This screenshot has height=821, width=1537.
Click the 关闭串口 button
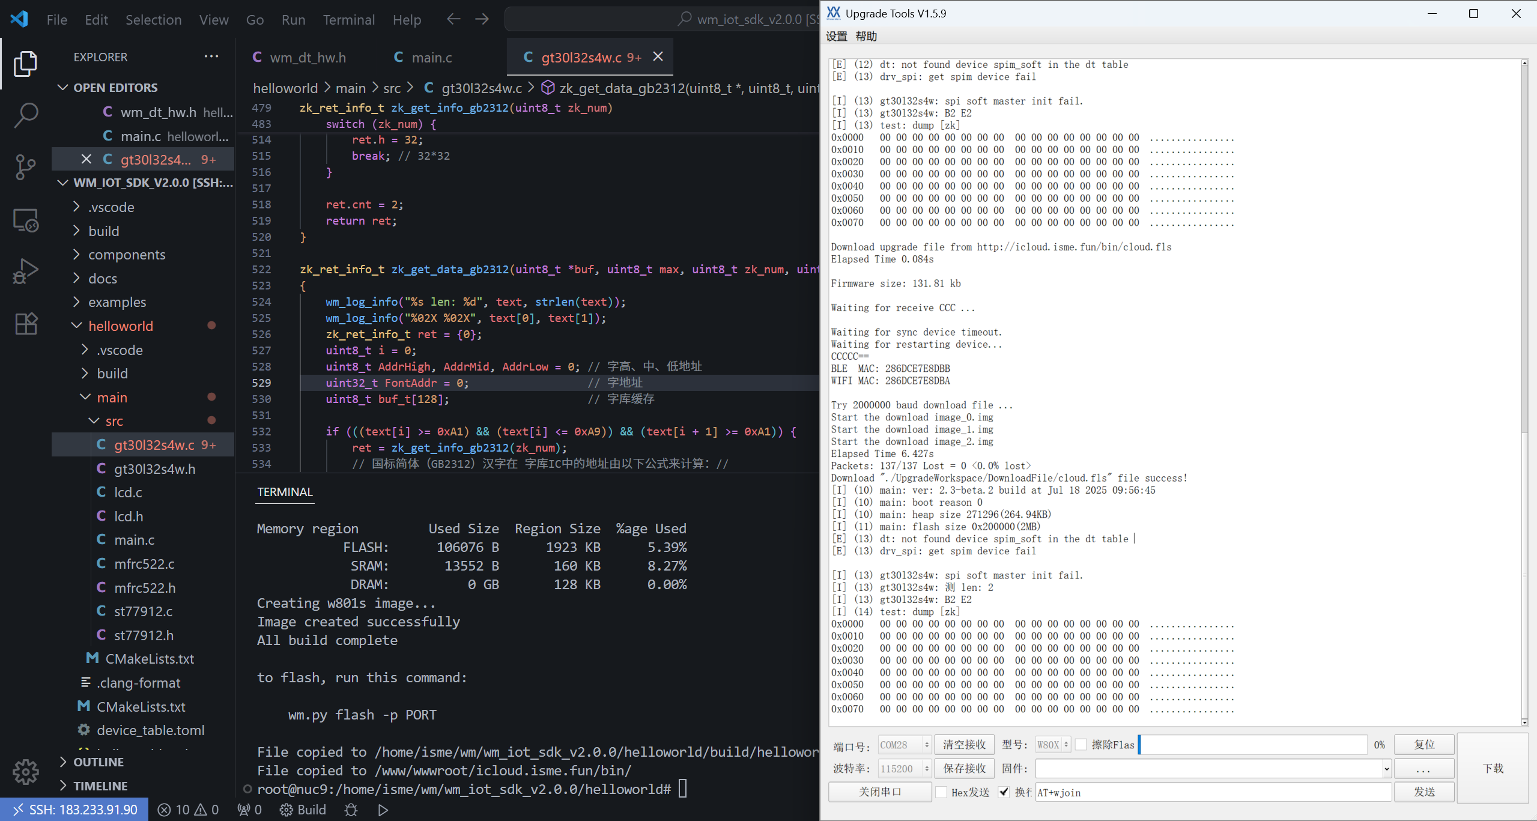(880, 792)
